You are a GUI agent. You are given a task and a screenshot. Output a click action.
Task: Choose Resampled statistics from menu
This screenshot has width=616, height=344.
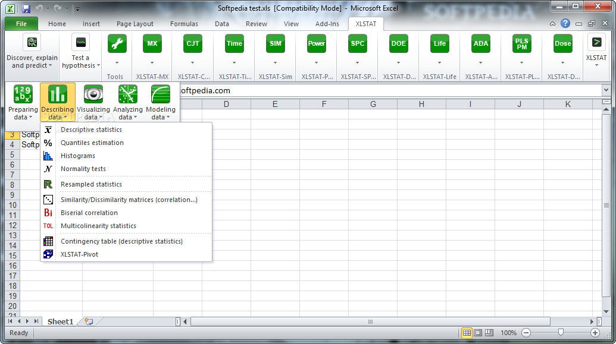tap(126, 184)
